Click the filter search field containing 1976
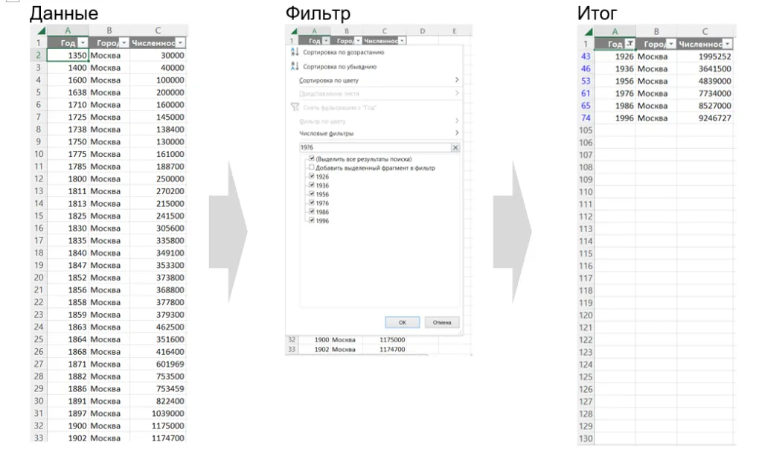 tap(375, 147)
